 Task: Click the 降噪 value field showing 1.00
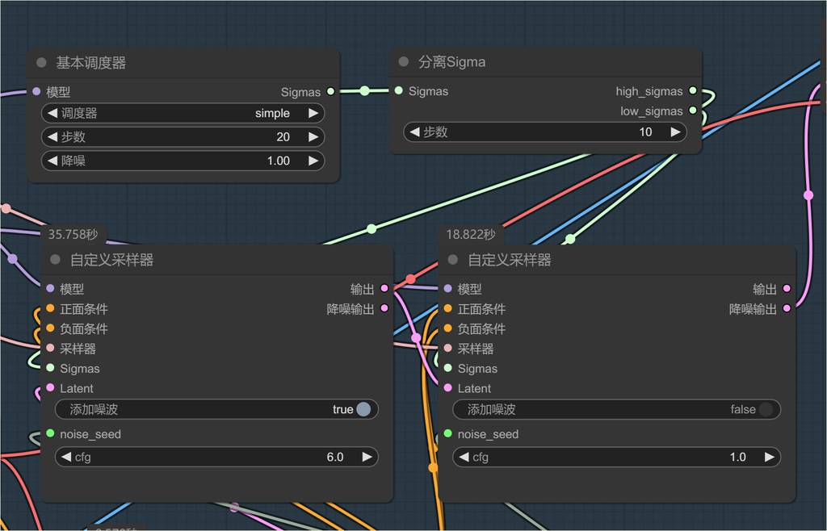coord(183,161)
